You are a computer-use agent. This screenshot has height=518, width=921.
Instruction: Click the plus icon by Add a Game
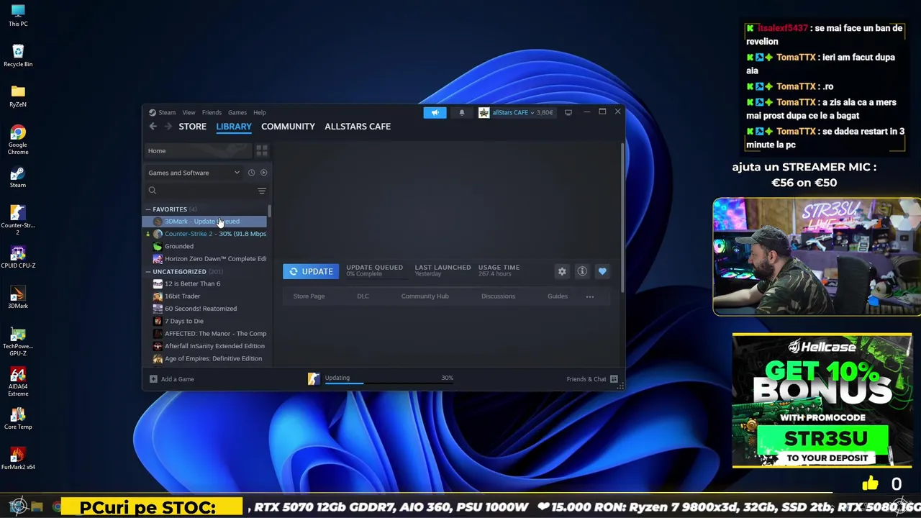coord(153,379)
